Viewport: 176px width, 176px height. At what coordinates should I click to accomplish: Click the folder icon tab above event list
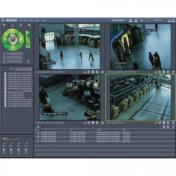click(x=38, y=127)
